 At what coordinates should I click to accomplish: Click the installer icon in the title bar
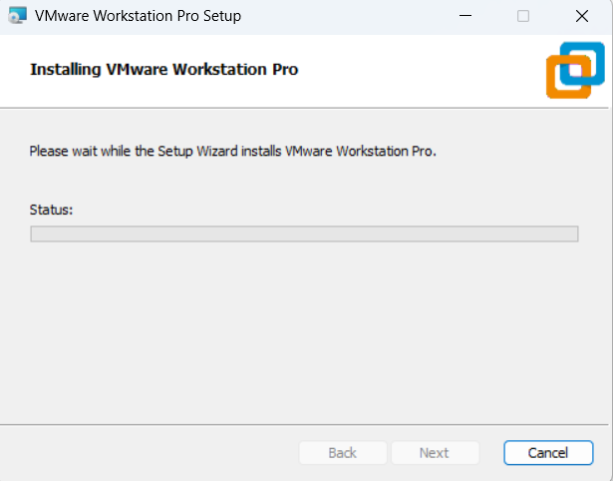point(17,16)
